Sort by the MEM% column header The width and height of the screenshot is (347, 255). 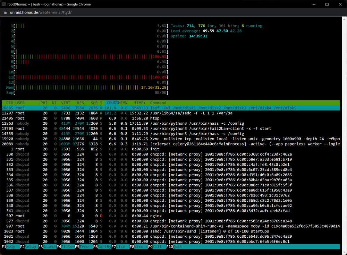tap(123, 103)
